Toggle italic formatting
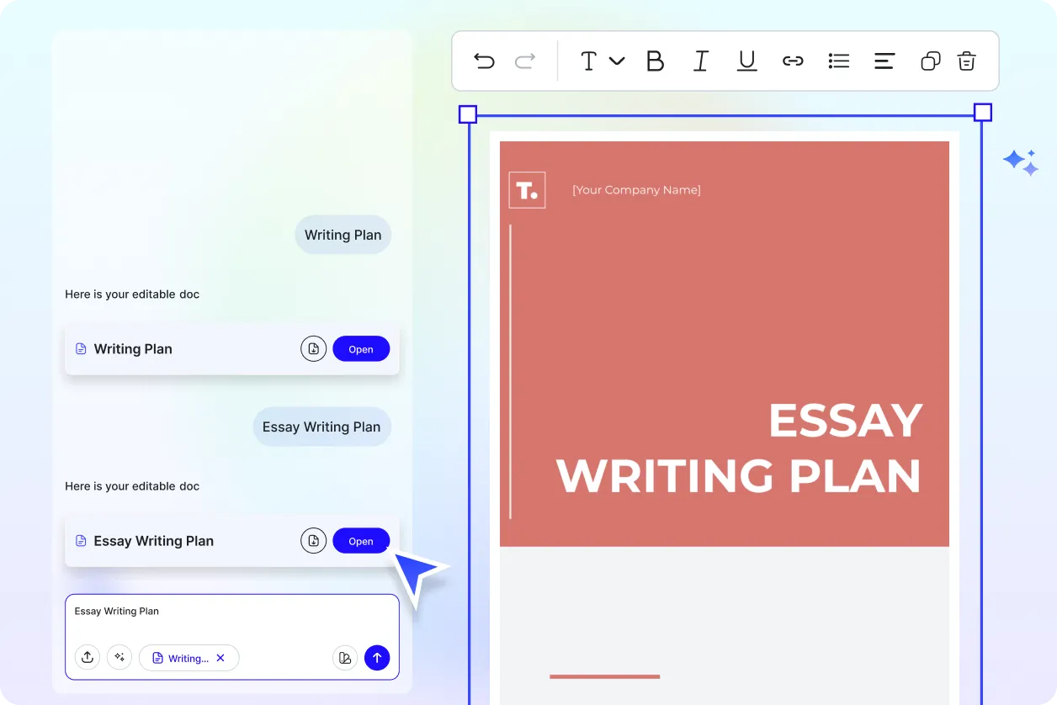 point(700,61)
